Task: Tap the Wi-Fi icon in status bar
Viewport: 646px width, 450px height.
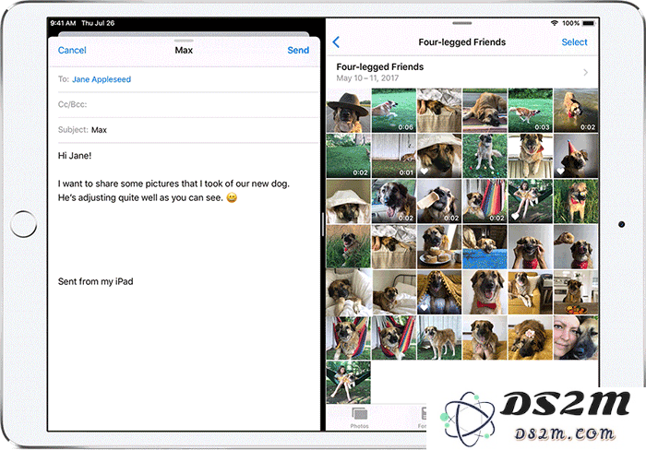Action: (555, 23)
